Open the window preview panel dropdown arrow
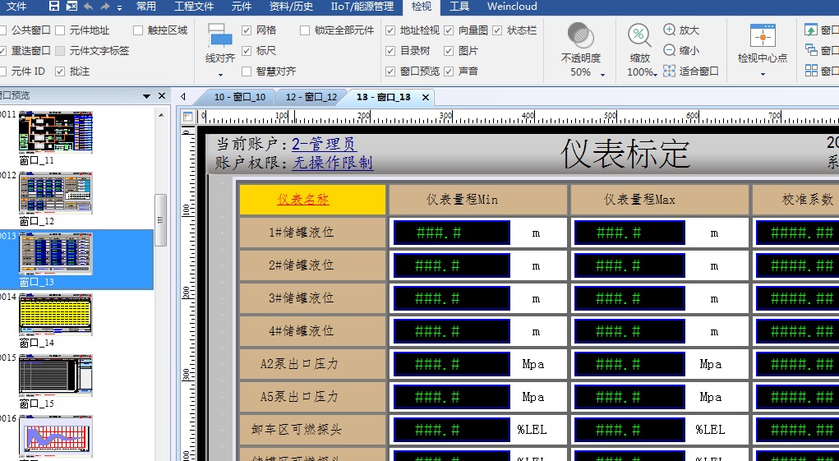The image size is (839, 461). click(x=147, y=96)
